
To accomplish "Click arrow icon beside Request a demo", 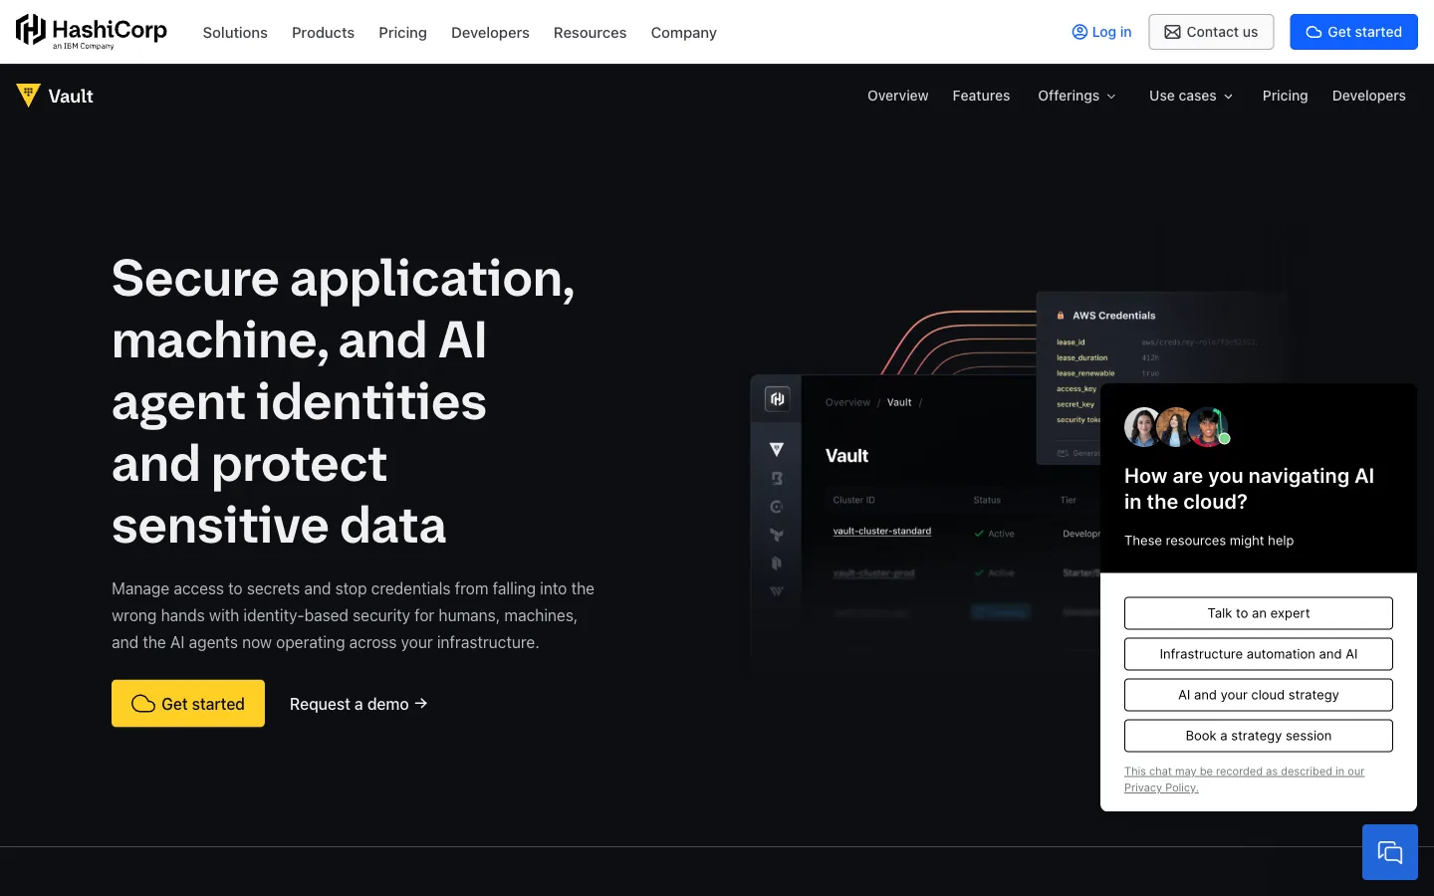I will (421, 703).
